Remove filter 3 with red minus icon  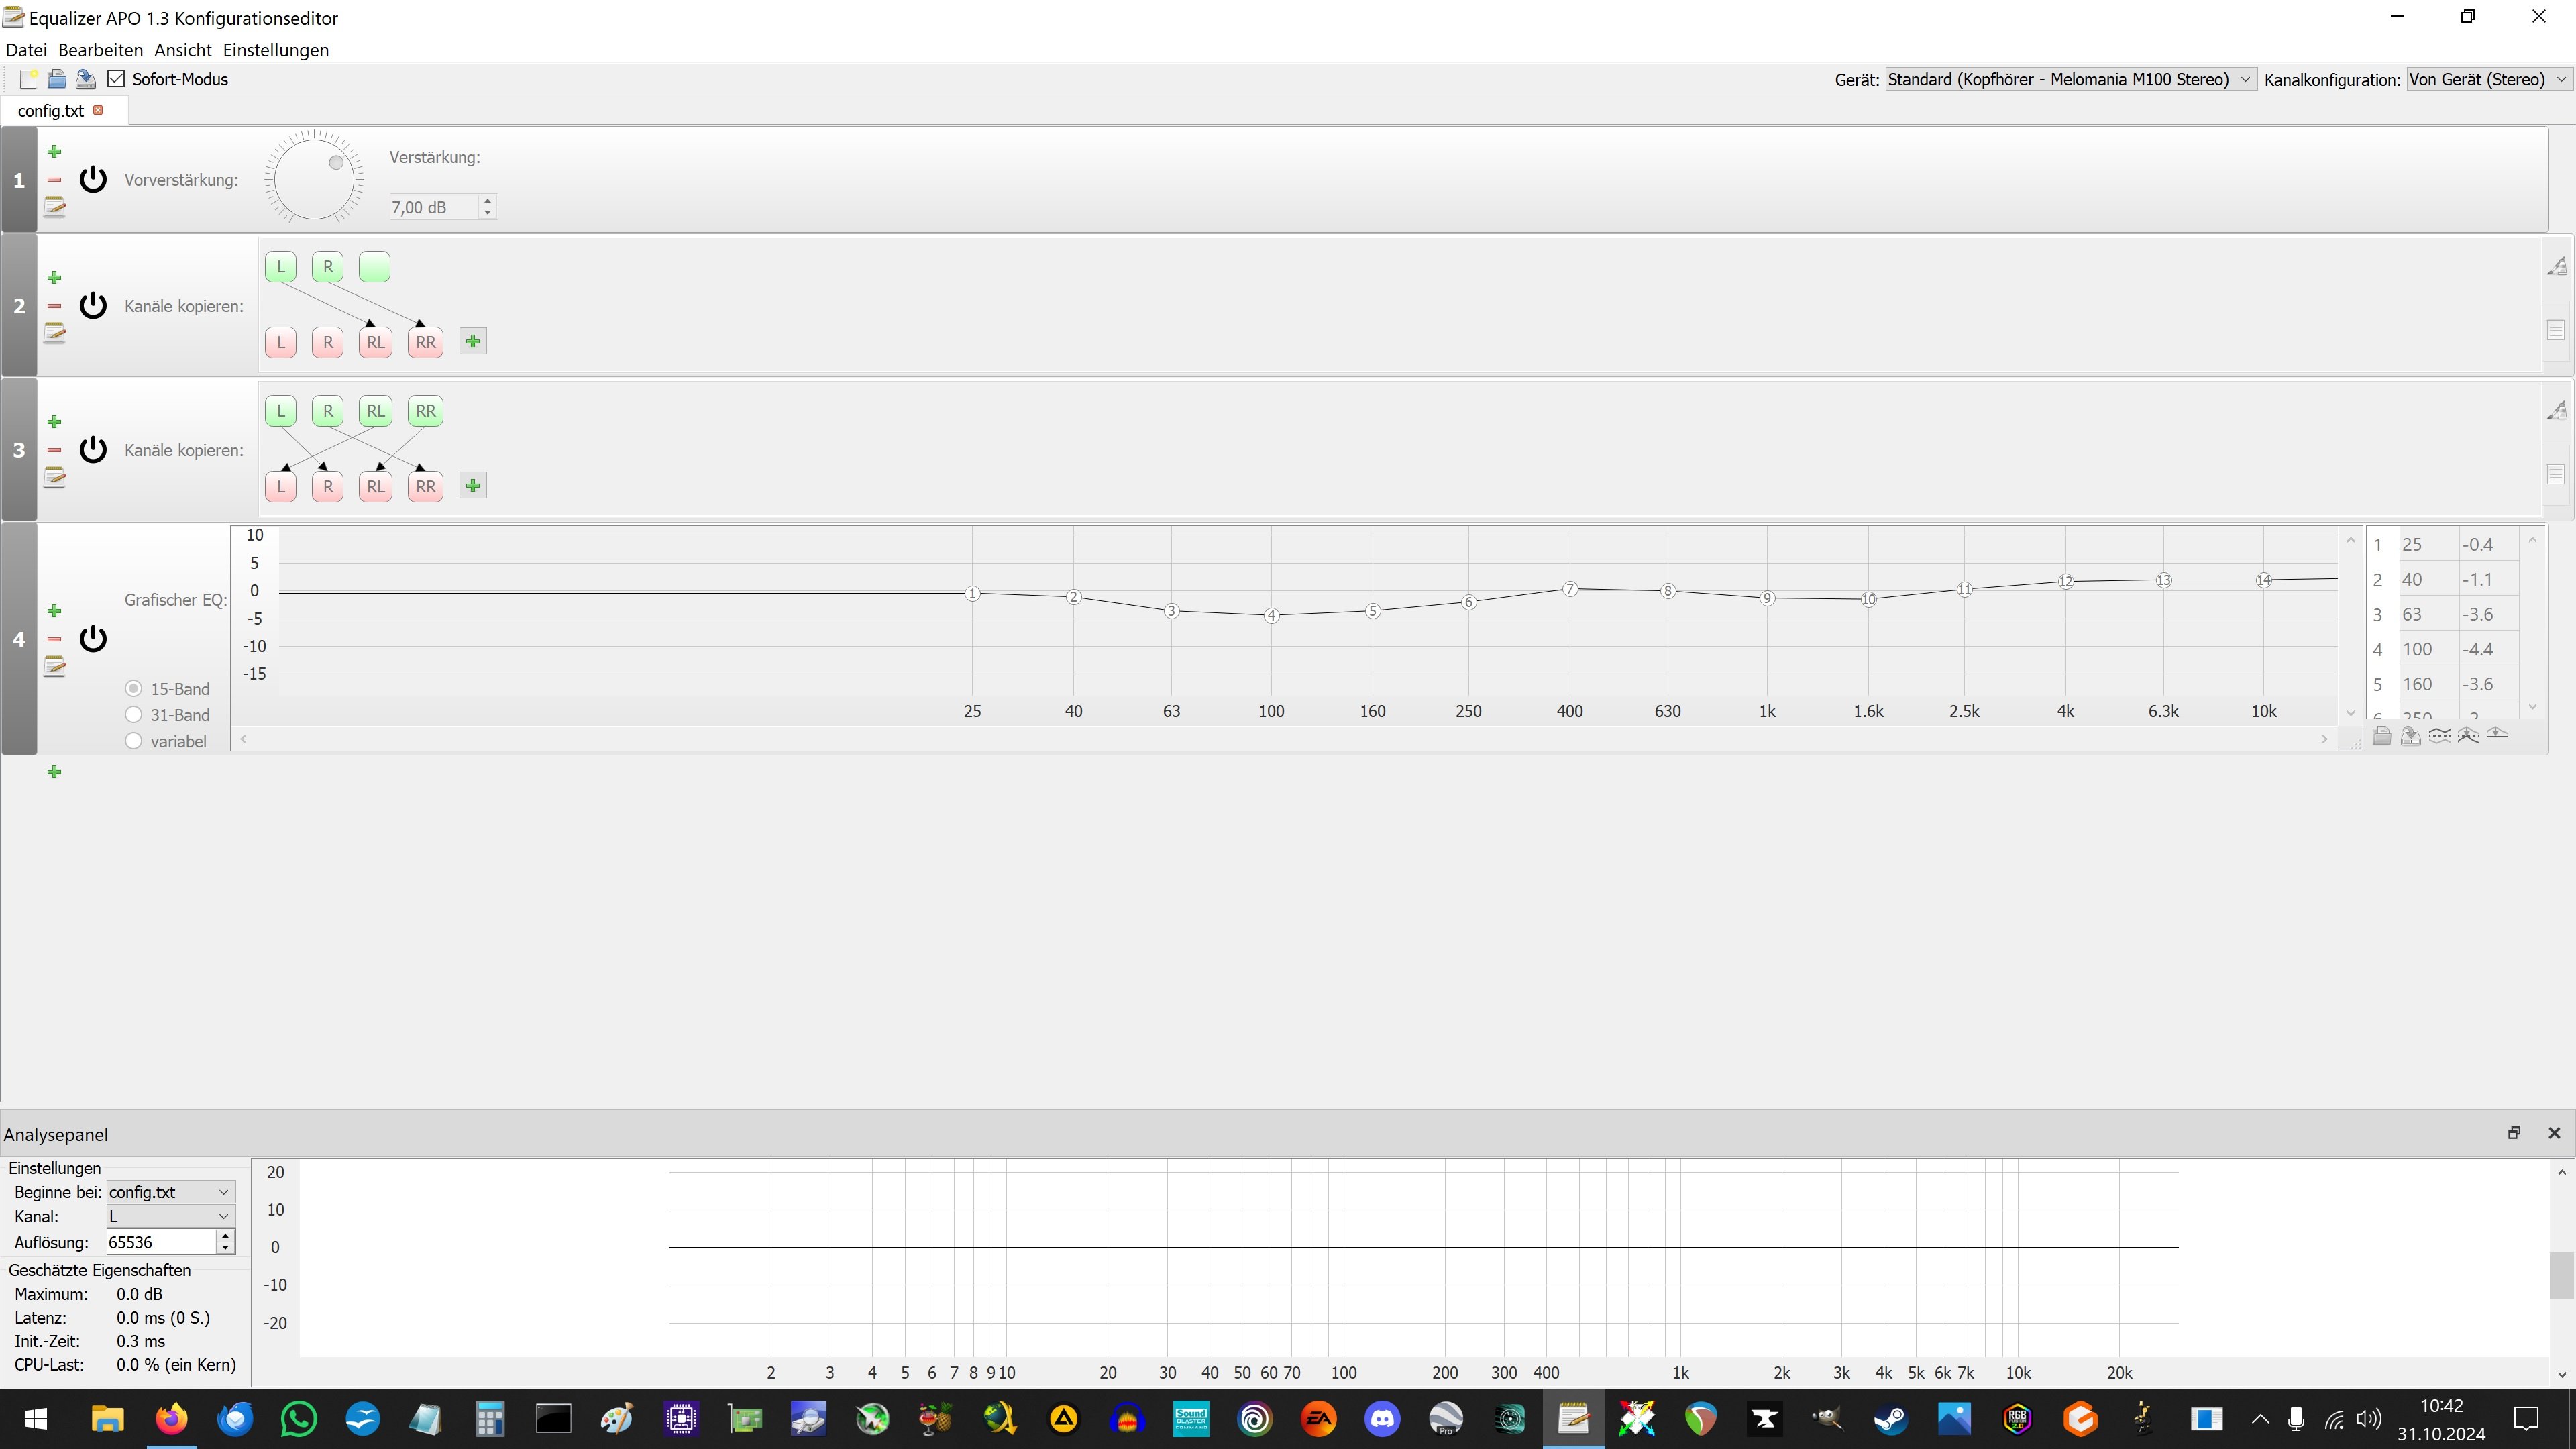coord(55,450)
